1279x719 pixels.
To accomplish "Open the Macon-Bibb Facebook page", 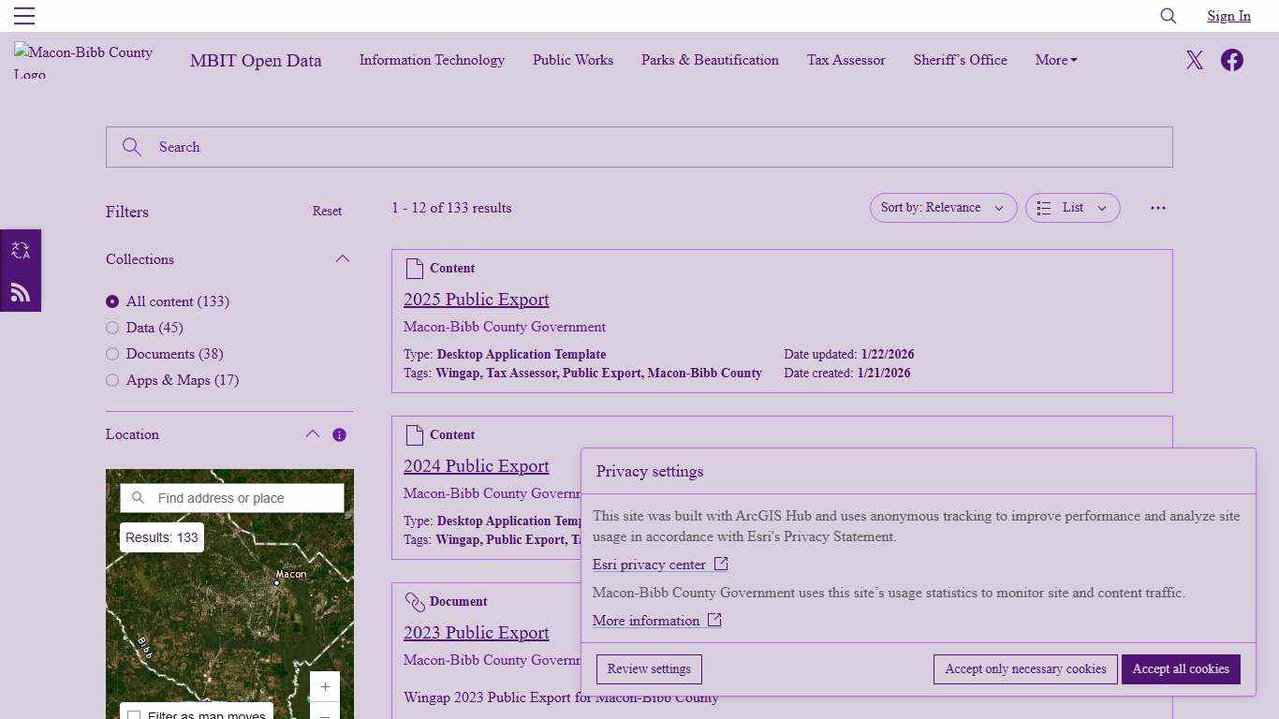I will tap(1232, 60).
